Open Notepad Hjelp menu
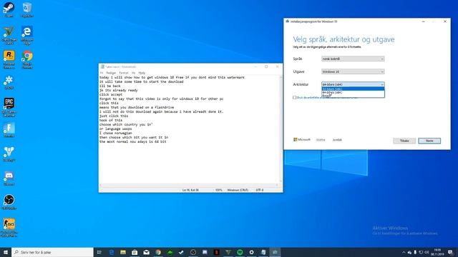This screenshot has width=458, height=257. [142, 73]
